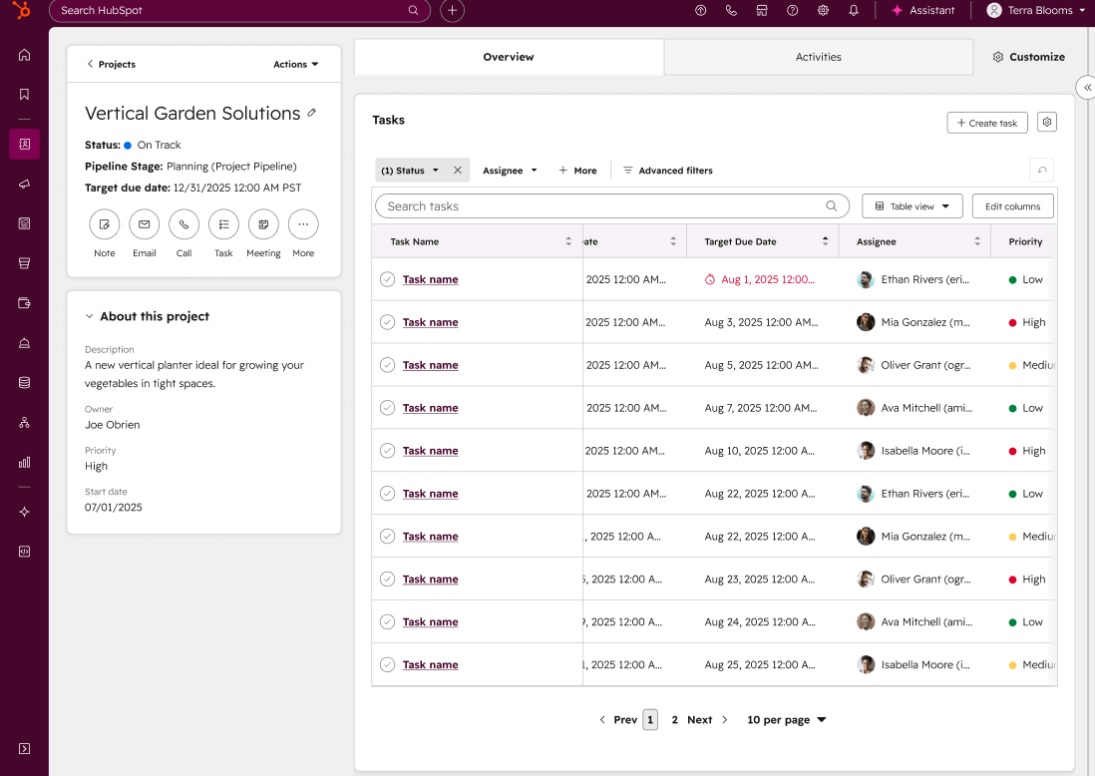Collapse the About this project section
Image resolution: width=1095 pixels, height=776 pixels.
pyautogui.click(x=90, y=316)
